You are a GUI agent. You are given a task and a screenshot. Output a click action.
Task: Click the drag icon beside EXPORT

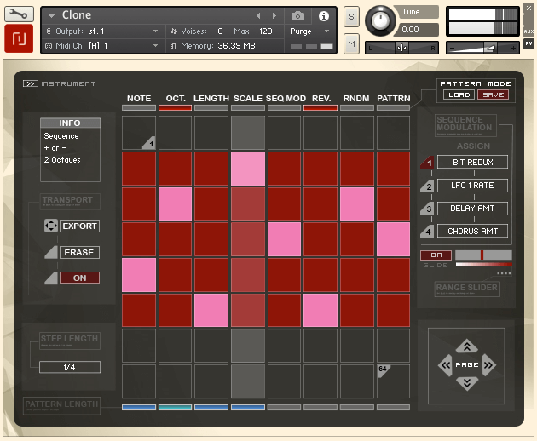pos(50,226)
